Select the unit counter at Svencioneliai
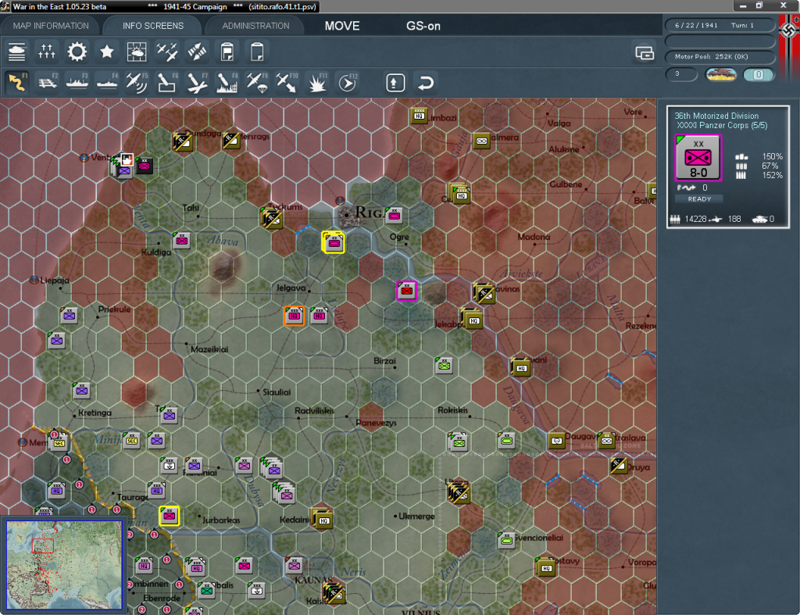The width and height of the screenshot is (800, 615). (506, 539)
